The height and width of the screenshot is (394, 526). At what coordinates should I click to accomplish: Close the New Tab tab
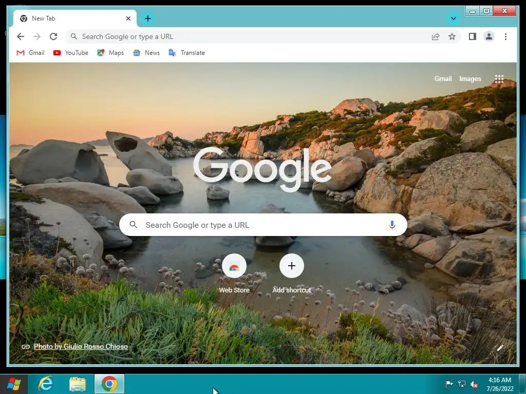128,18
